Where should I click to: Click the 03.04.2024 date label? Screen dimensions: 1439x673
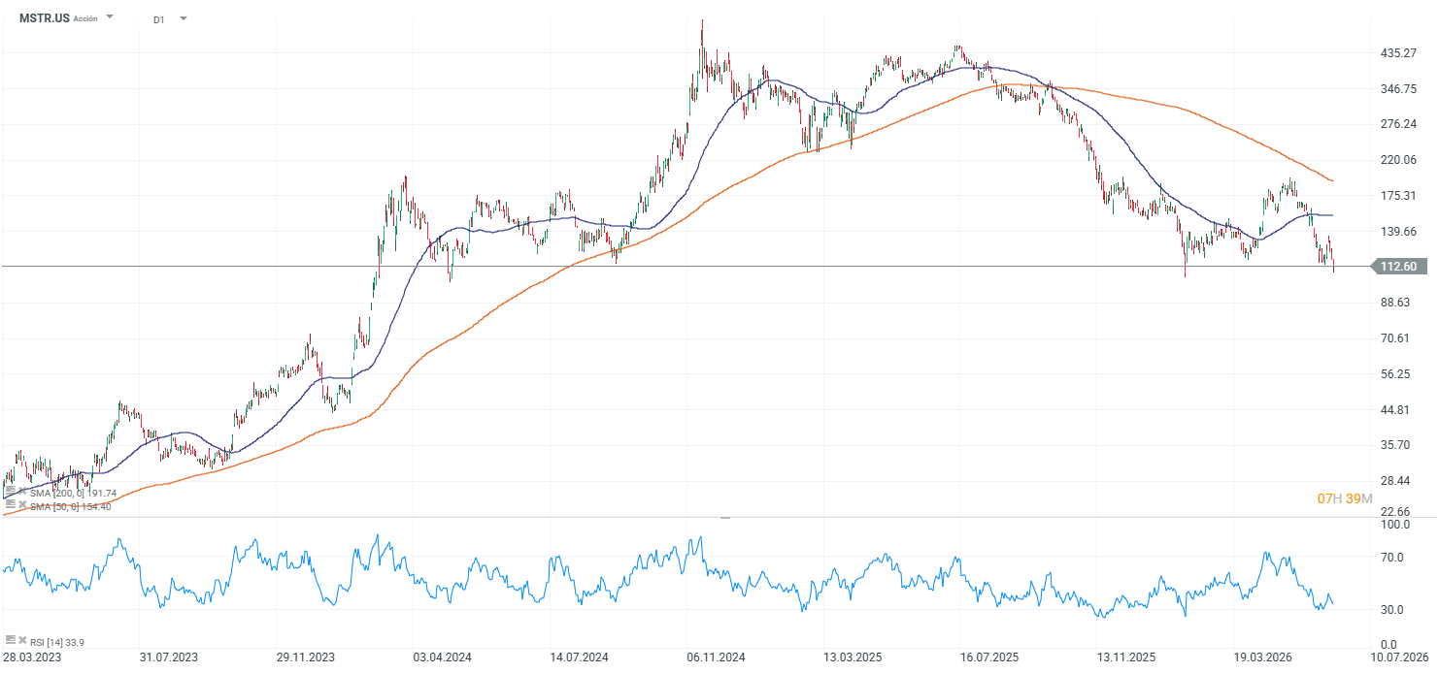coord(442,657)
